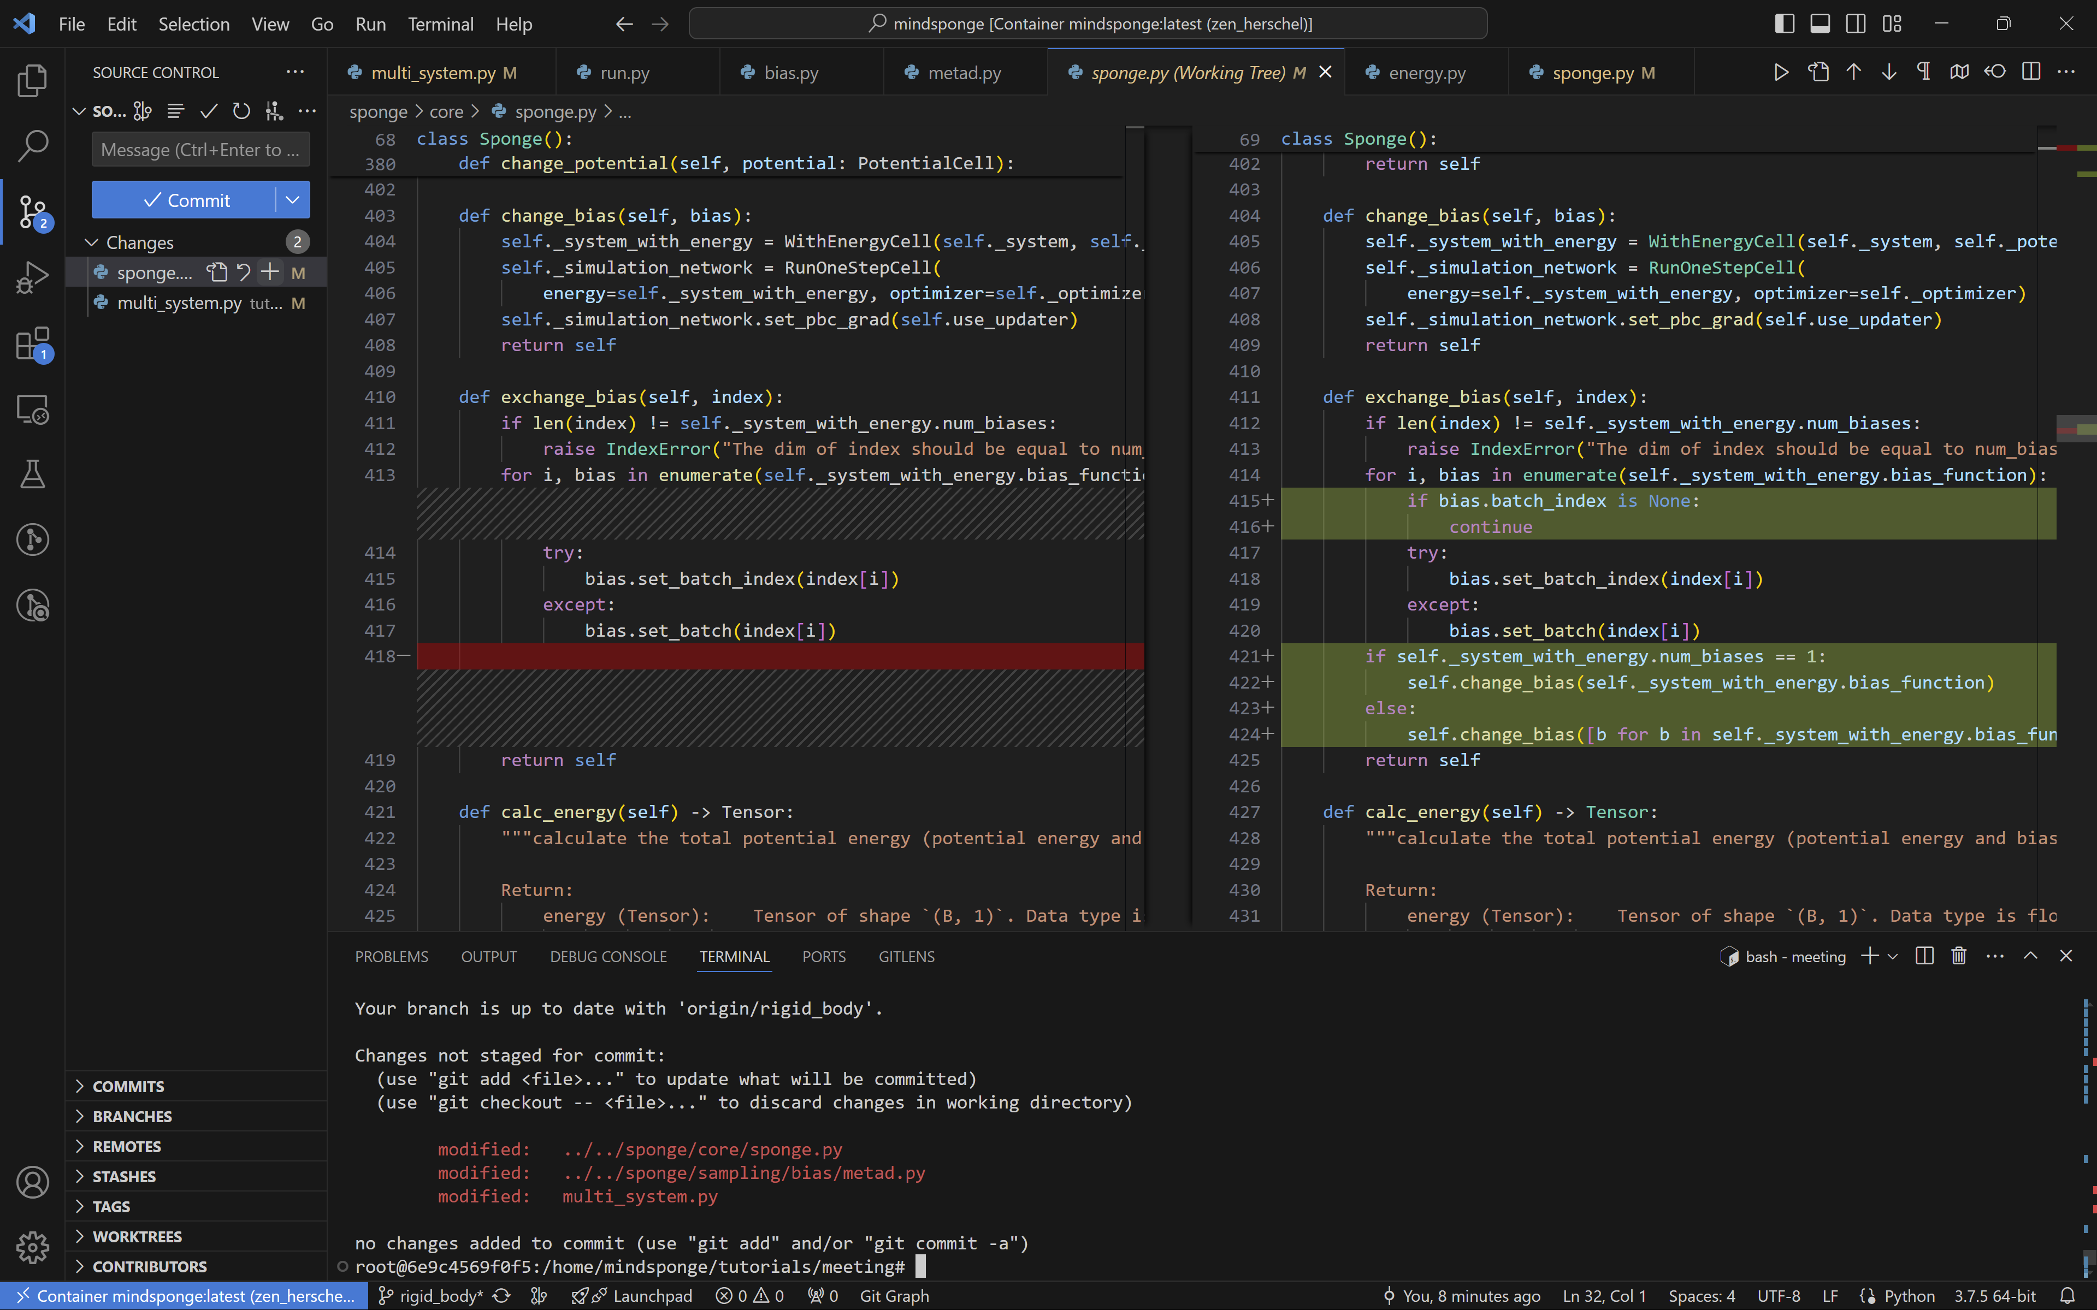
Task: Stage changes for sponge.py with plus icon
Action: click(x=270, y=272)
